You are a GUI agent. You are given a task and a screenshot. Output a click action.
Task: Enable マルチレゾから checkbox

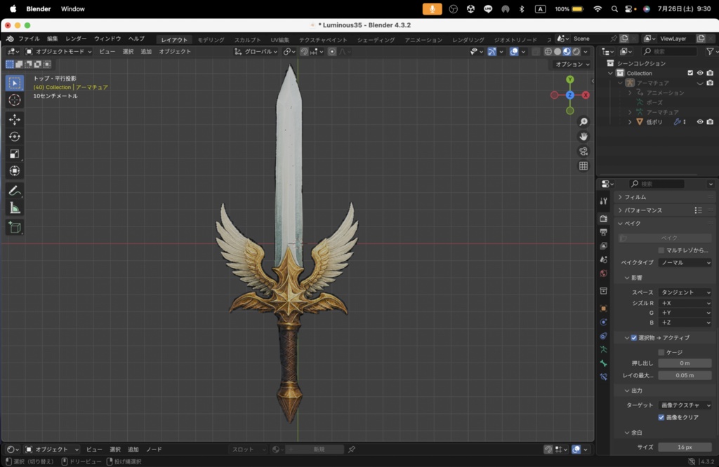pyautogui.click(x=661, y=250)
